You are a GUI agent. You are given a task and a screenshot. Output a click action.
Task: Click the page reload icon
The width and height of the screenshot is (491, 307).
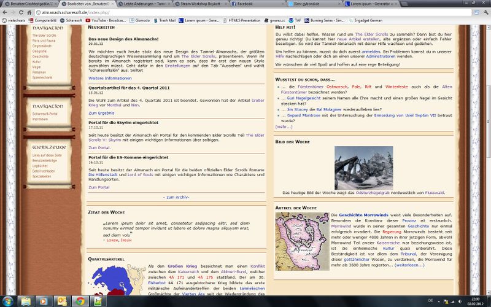tap(28, 12)
